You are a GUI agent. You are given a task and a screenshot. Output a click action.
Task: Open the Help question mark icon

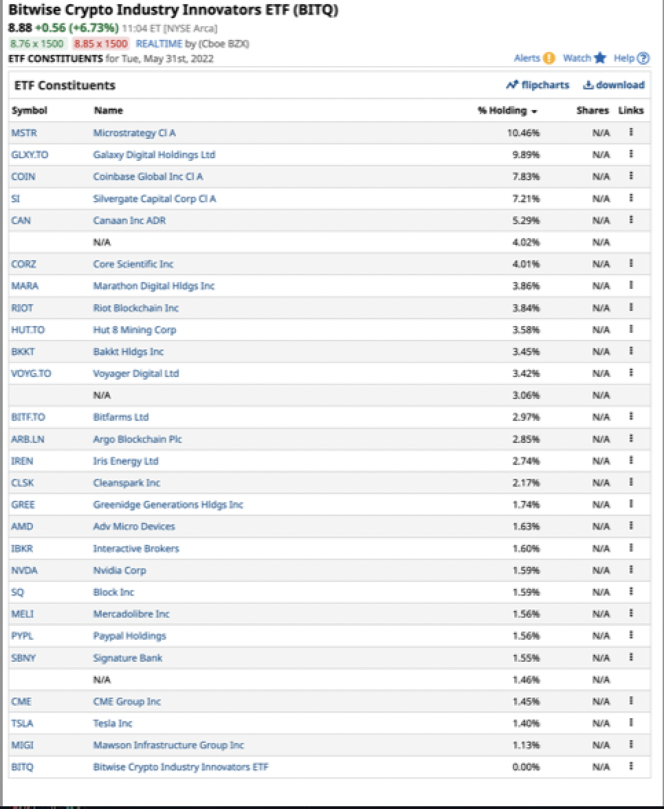[x=643, y=58]
